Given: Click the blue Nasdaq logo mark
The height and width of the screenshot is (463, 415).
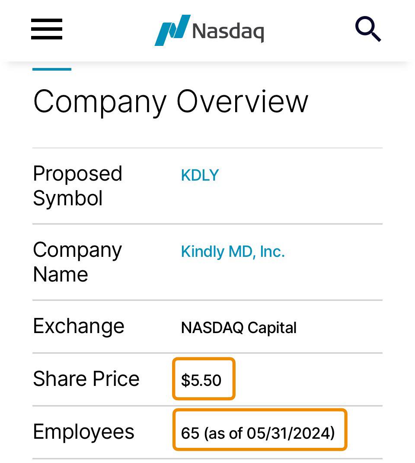Looking at the screenshot, I should (172, 30).
